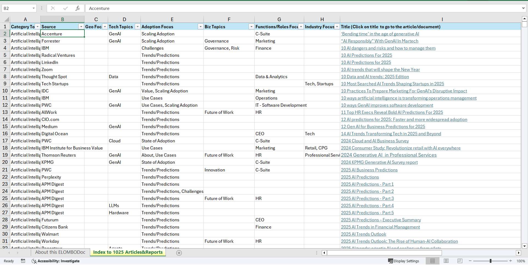The height and width of the screenshot is (265, 528).
Task: Click the Name Box showing B2
Action: 16,8
